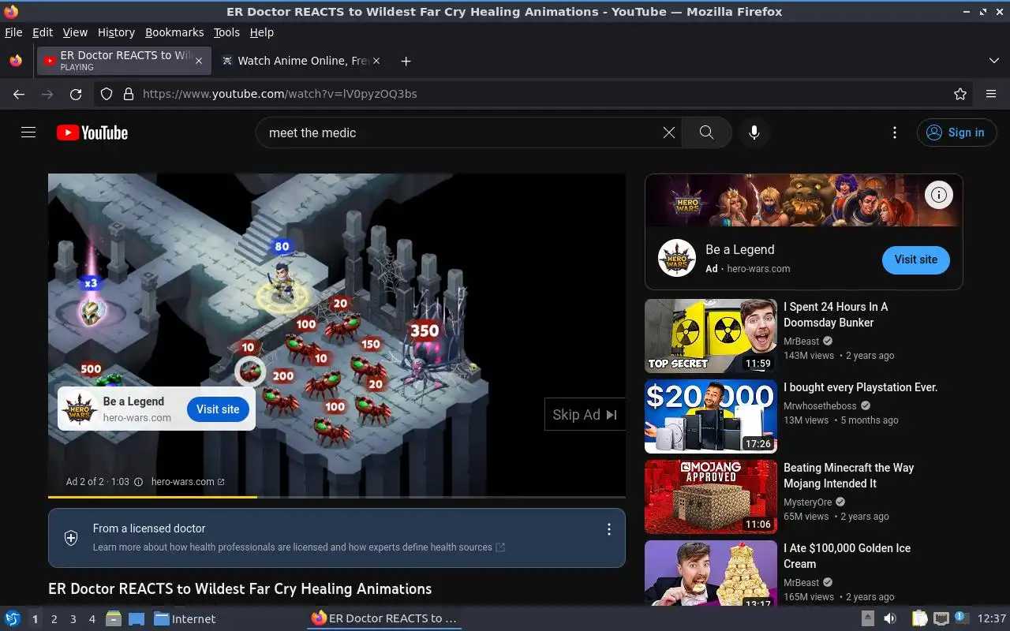Run search with magnifier button

[706, 133]
